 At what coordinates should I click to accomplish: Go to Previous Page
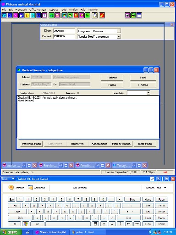point(31,144)
